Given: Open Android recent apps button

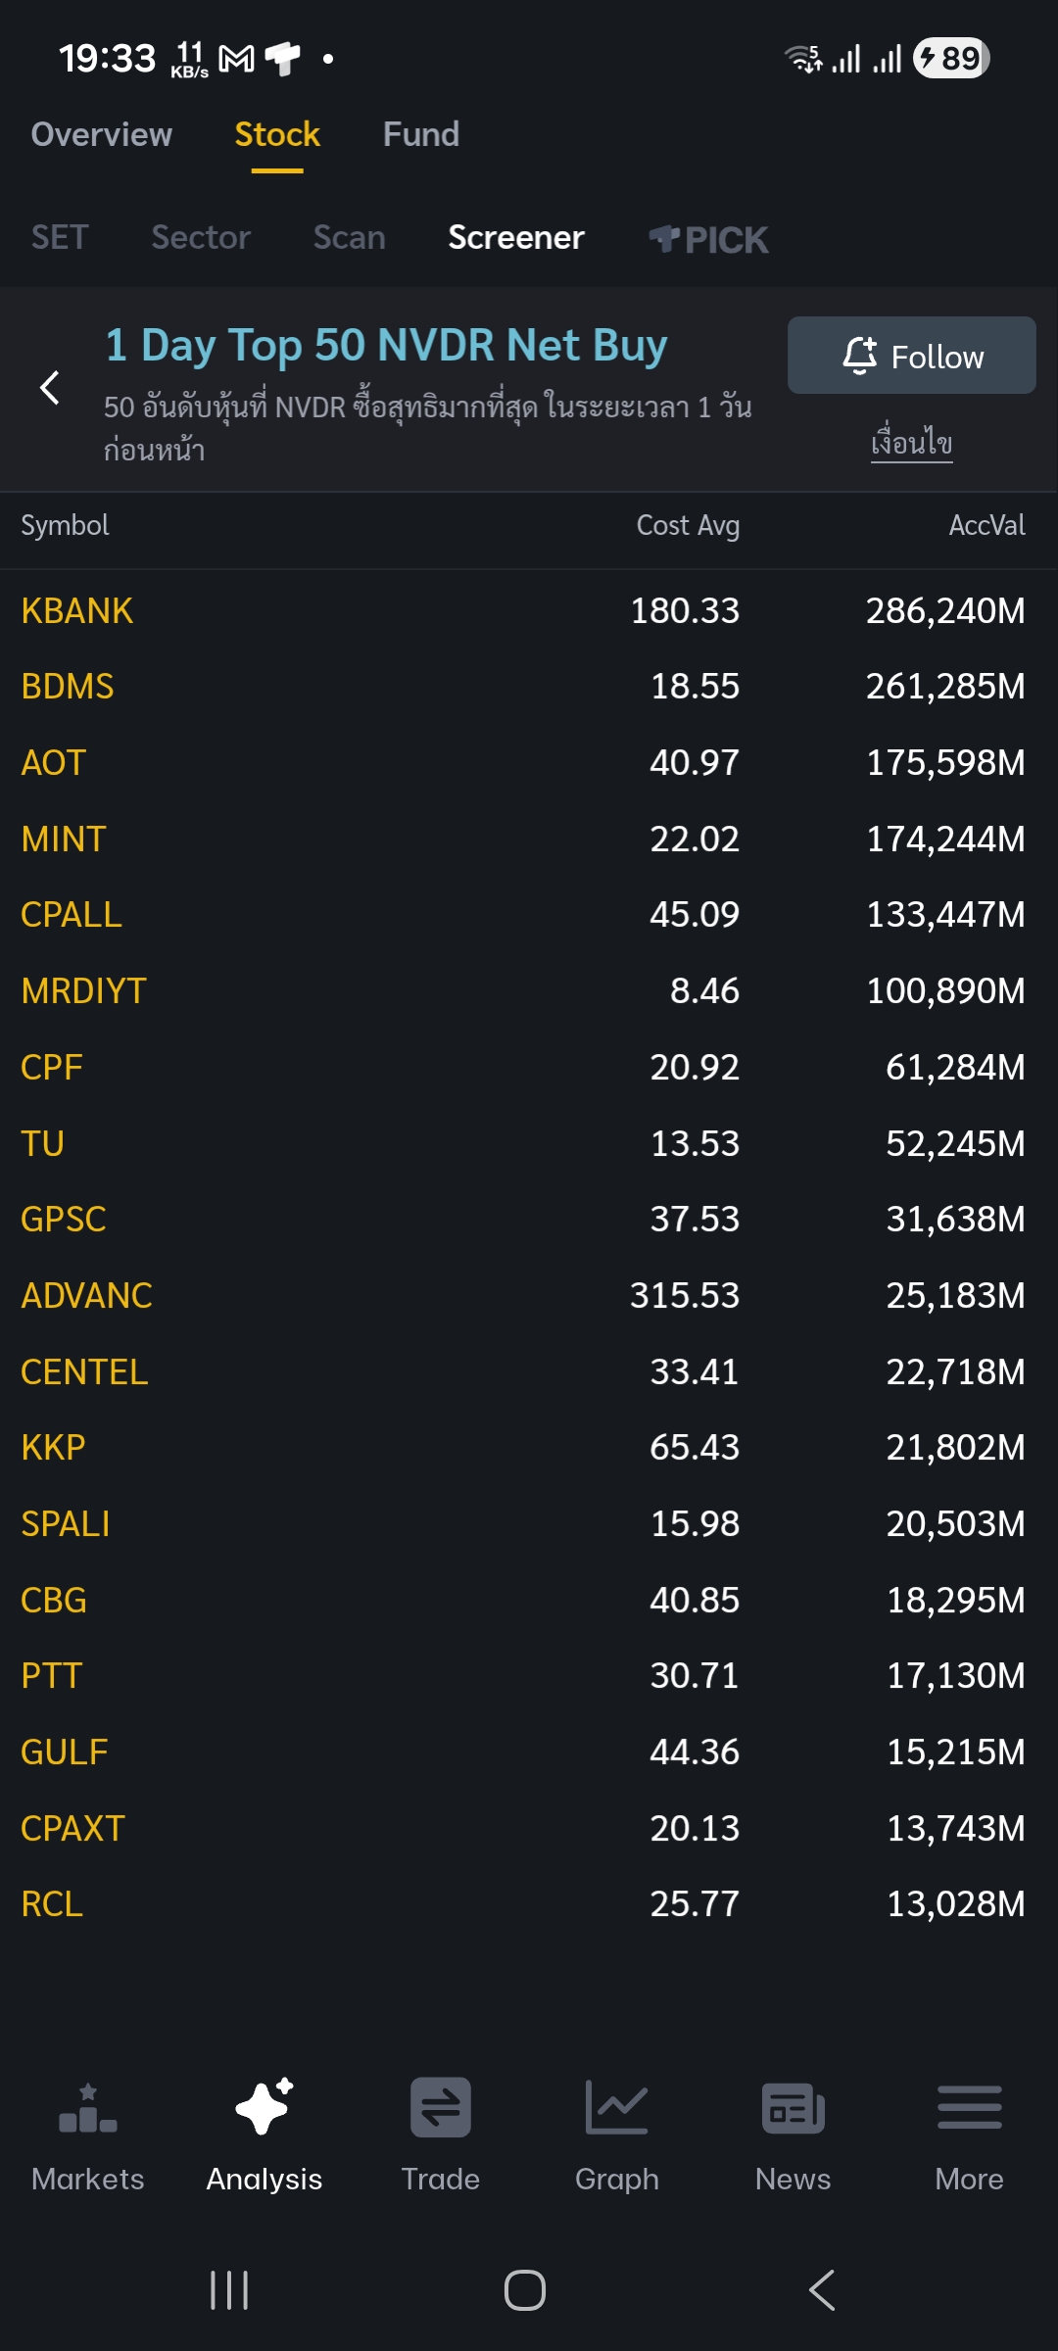Looking at the screenshot, I should tap(229, 2290).
